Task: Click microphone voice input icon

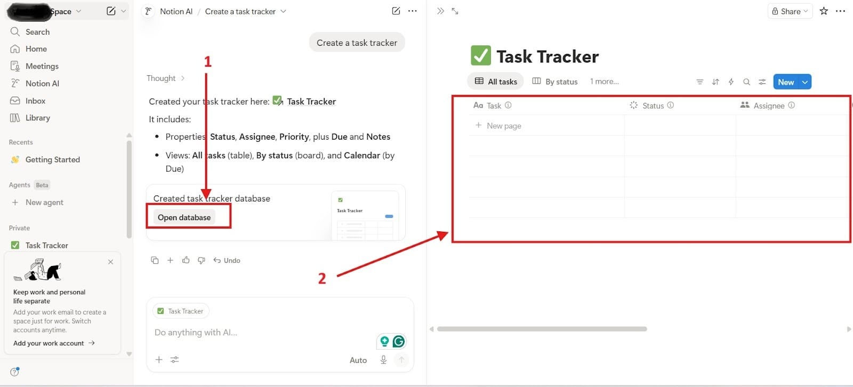Action: coord(383,360)
